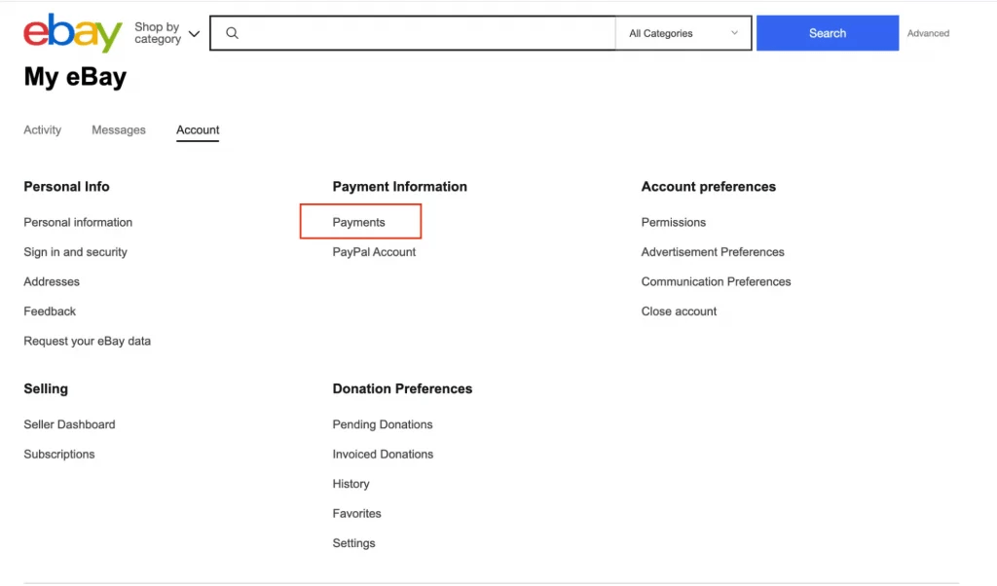
Task: Click the eBay logo
Action: [71, 32]
